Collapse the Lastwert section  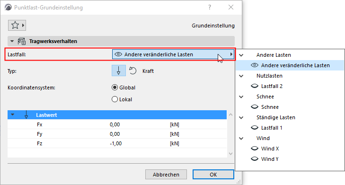click(x=13, y=115)
